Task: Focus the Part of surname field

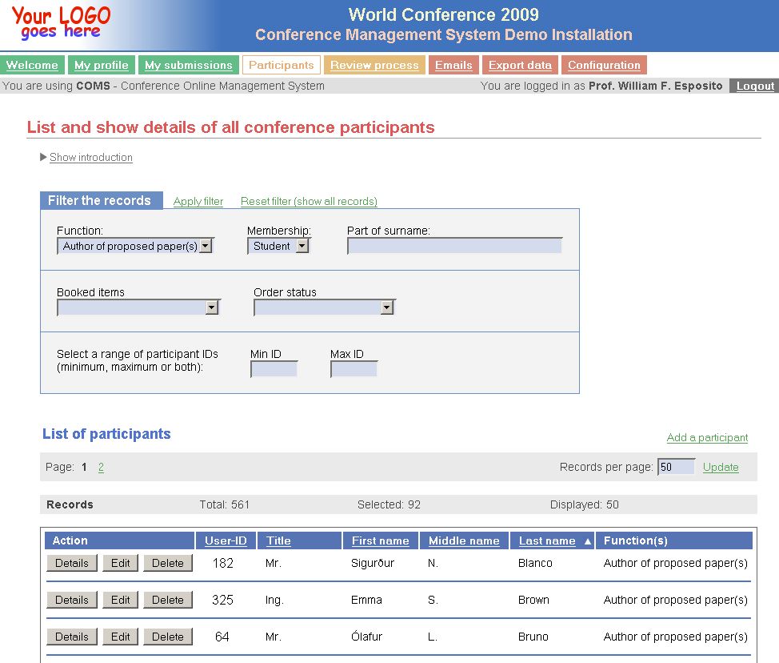Action: pyautogui.click(x=454, y=246)
